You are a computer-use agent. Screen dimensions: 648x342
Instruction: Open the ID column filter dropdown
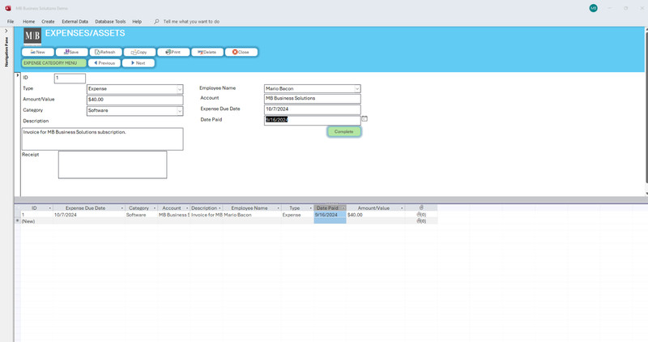click(50, 208)
